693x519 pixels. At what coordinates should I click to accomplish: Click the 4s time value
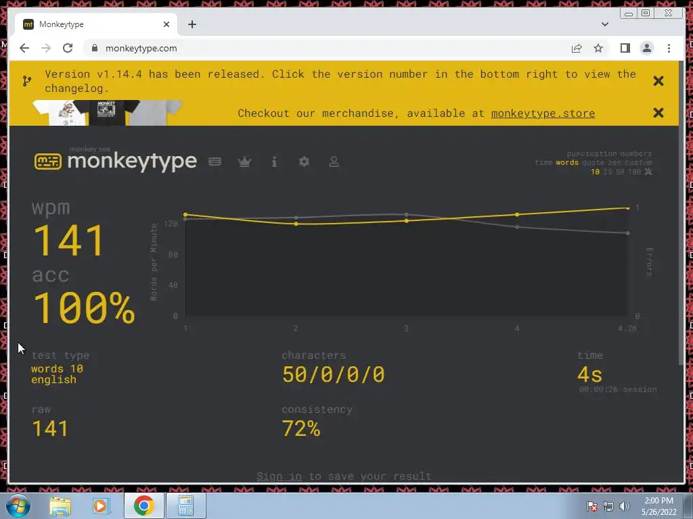(x=589, y=374)
